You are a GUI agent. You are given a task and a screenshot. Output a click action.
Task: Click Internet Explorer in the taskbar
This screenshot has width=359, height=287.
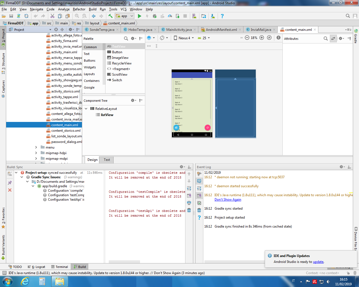click(x=25, y=281)
